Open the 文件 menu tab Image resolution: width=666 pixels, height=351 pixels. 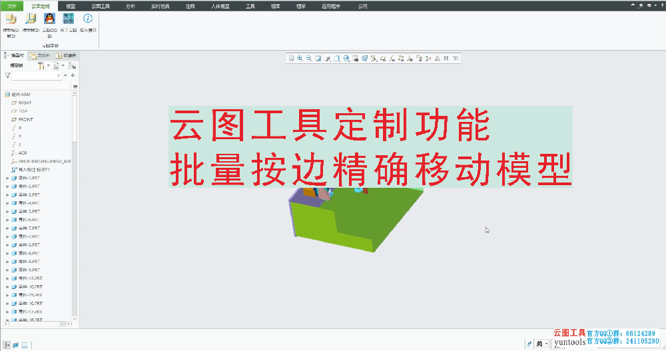12,6
